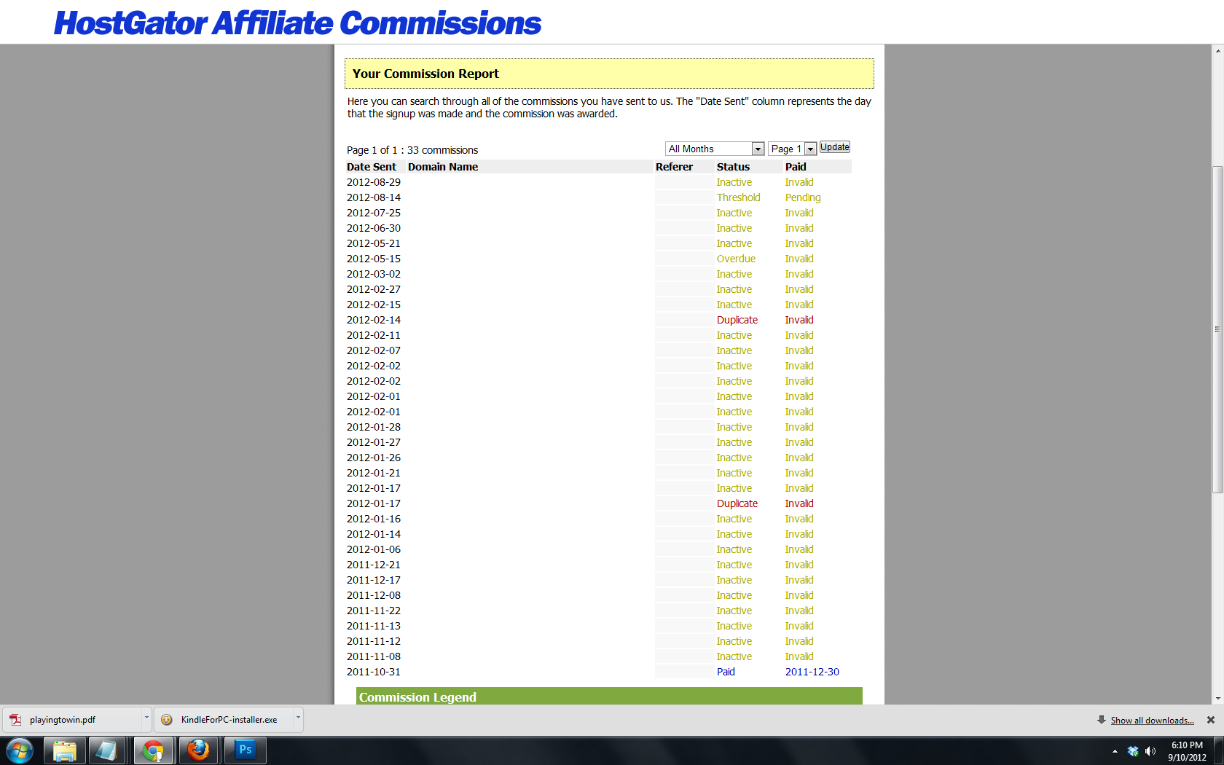Click the Your Commission Report heading
The image size is (1224, 765).
tap(425, 74)
